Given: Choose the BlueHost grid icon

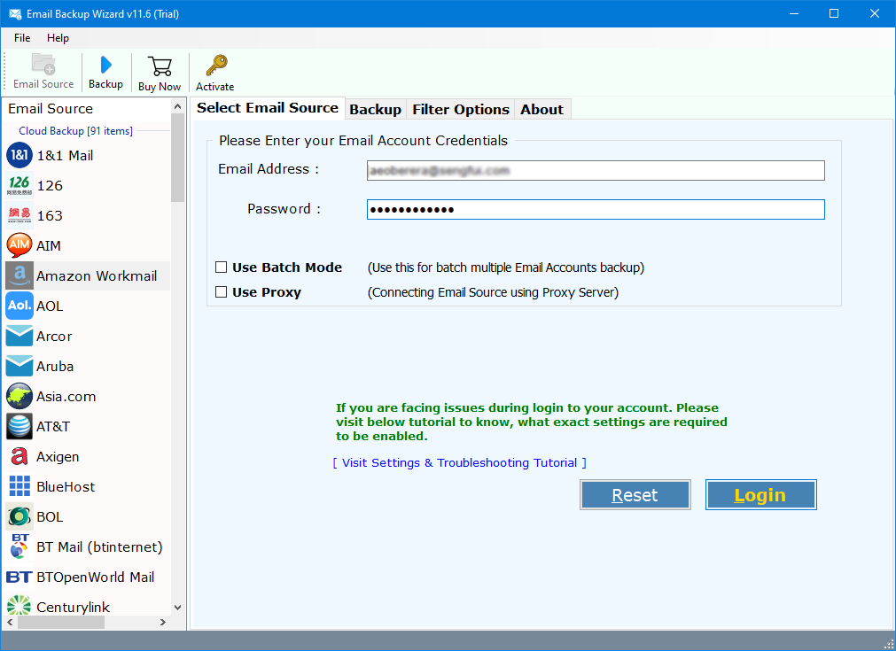Looking at the screenshot, I should click(19, 486).
